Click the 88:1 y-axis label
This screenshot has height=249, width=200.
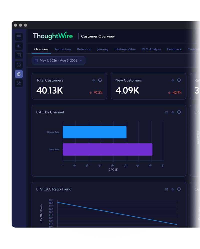pos(51,203)
